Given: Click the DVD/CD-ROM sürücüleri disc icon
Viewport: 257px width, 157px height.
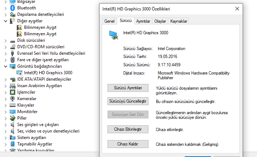Looking at the screenshot, I should tap(13, 47).
